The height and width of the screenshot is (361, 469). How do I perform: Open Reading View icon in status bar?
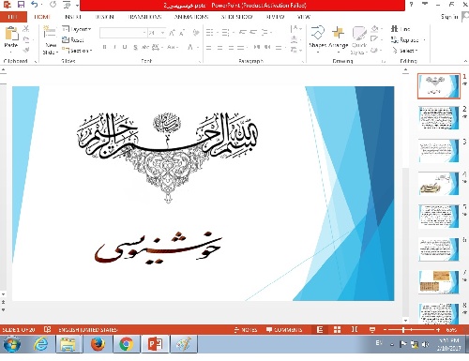click(355, 329)
